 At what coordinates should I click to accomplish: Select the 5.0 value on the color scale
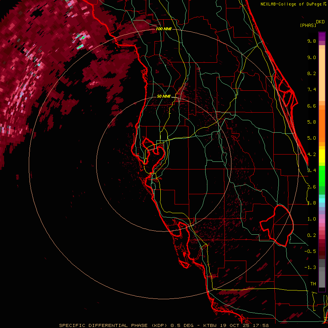coord(312,138)
